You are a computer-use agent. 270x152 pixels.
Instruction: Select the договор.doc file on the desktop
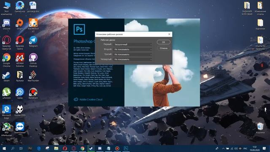pos(33,7)
